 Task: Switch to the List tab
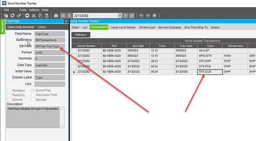(85, 28)
